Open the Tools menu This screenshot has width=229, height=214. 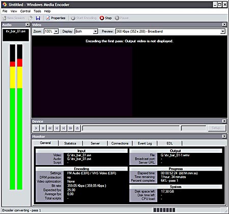click(x=37, y=11)
